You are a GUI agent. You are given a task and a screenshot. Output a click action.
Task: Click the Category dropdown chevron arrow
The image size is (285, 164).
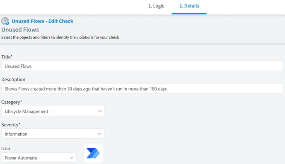99,111
